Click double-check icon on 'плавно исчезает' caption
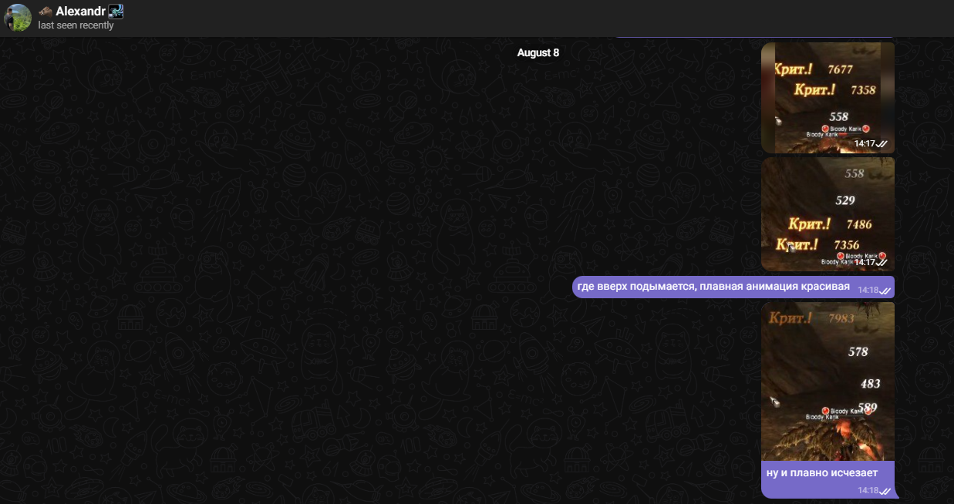Image resolution: width=954 pixels, height=504 pixels. click(x=886, y=491)
